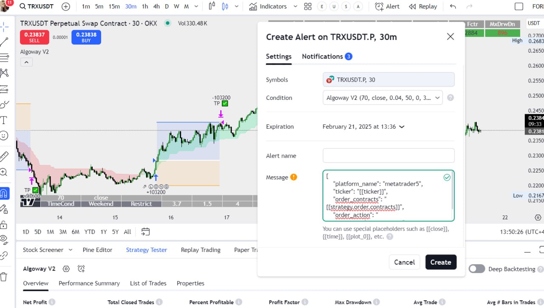
Task: Select the 15m timeframe
Action: 114,6
